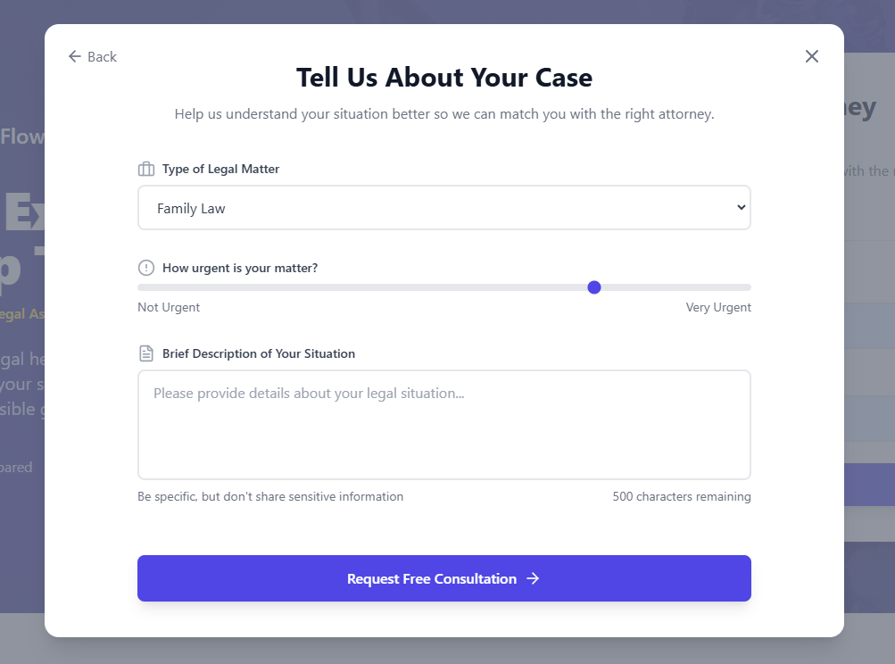Expand the legal matter type chevron
Viewport: 895px width, 664px height.
click(x=741, y=208)
